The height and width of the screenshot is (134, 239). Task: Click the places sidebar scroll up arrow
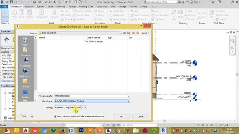(35, 37)
